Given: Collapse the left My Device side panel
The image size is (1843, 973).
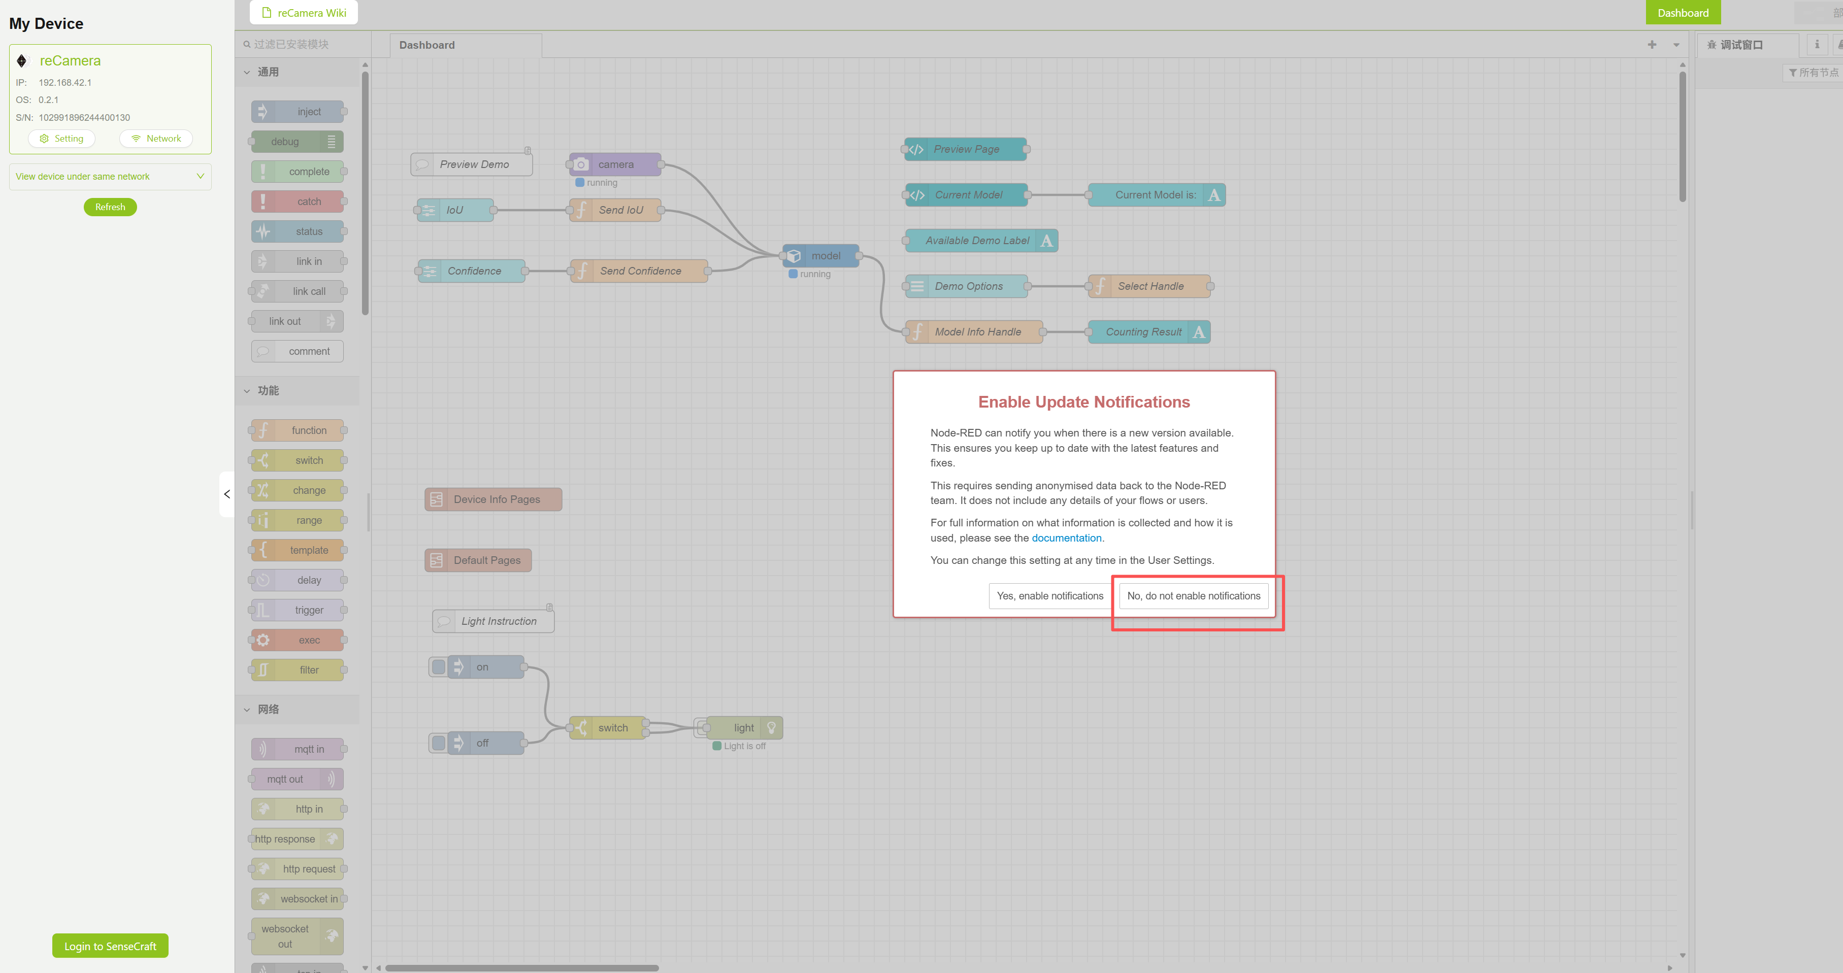Looking at the screenshot, I should [227, 494].
